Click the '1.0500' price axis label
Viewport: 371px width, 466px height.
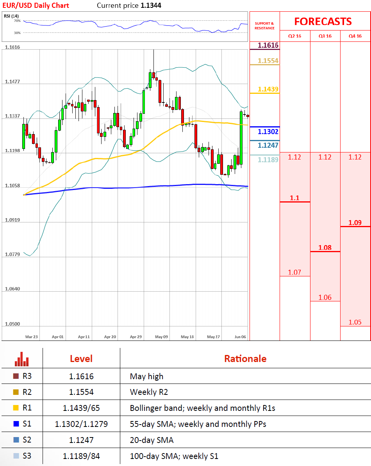pos(12,324)
